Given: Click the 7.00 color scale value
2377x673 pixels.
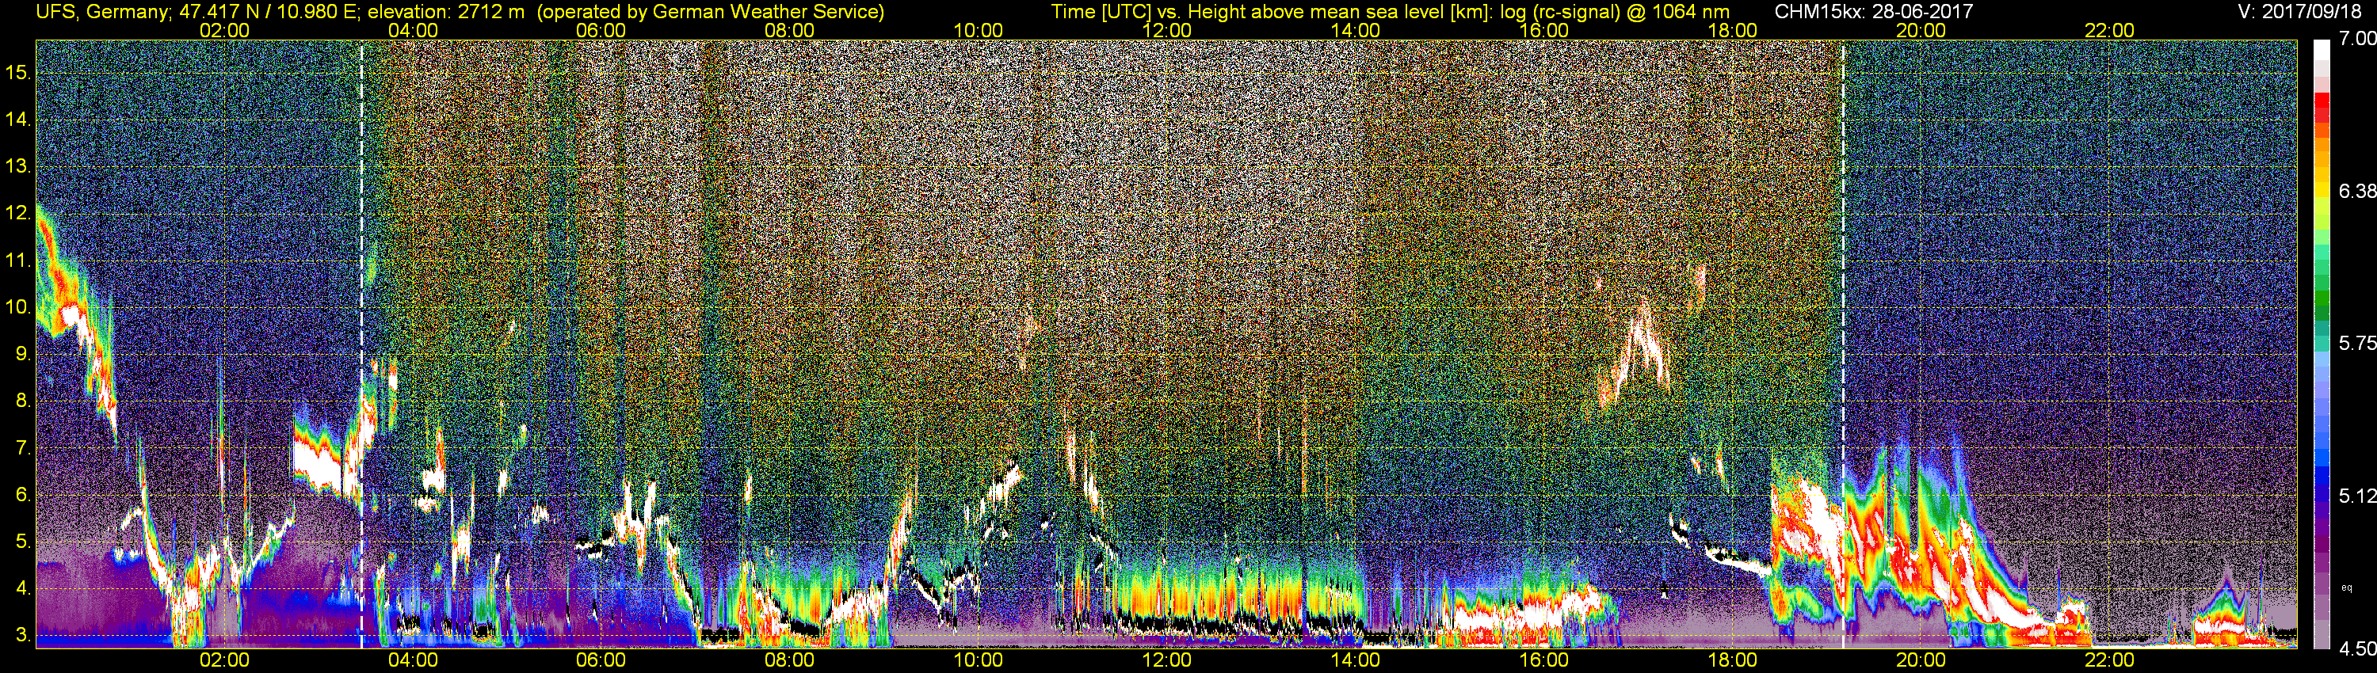Looking at the screenshot, I should tap(2358, 40).
